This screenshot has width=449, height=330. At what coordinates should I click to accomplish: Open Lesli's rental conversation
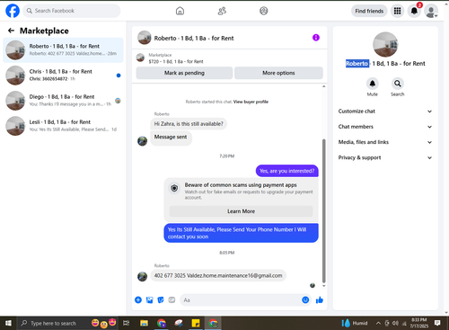[63, 126]
